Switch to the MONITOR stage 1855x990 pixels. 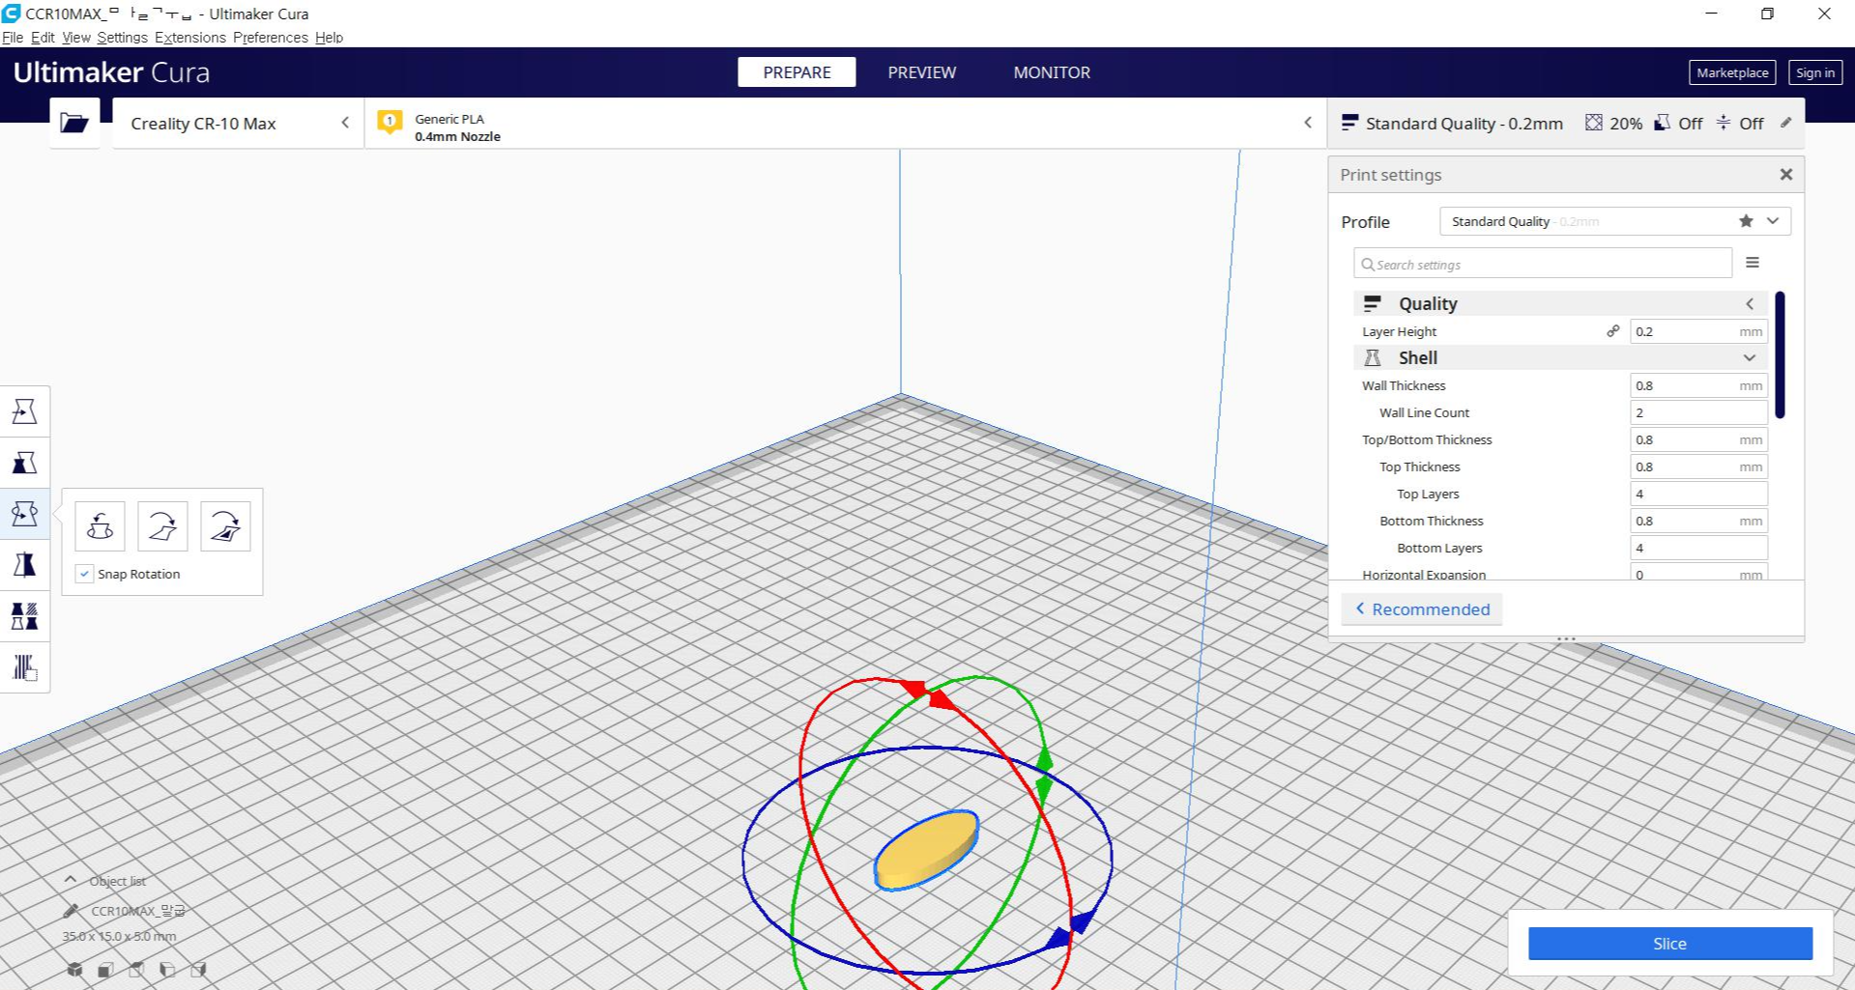1052,72
